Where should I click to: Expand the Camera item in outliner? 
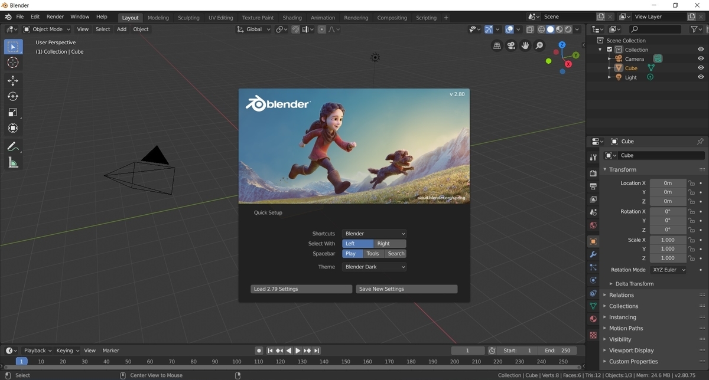point(609,59)
